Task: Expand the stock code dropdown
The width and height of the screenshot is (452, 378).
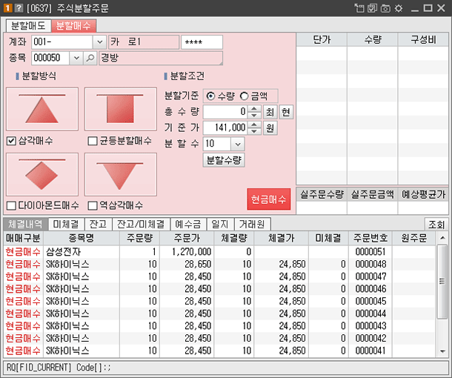Action: coord(76,58)
